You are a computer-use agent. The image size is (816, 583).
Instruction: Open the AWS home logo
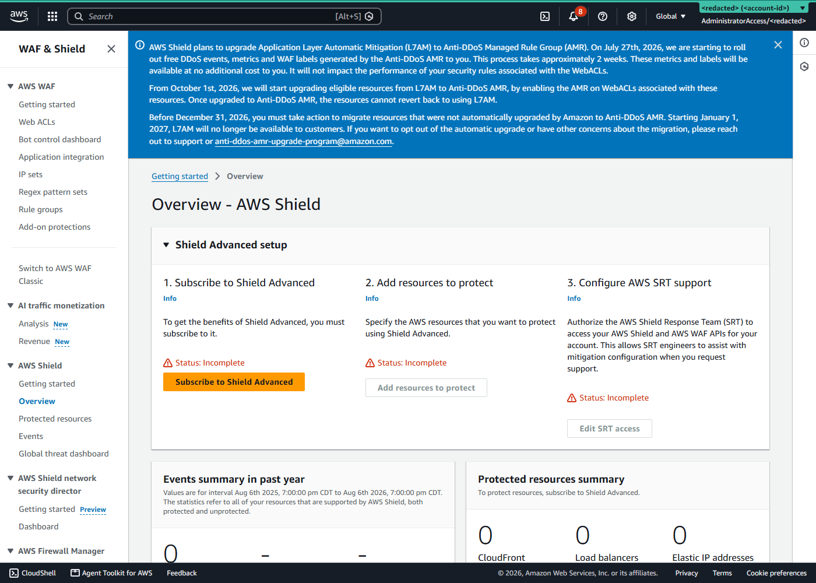[19, 16]
